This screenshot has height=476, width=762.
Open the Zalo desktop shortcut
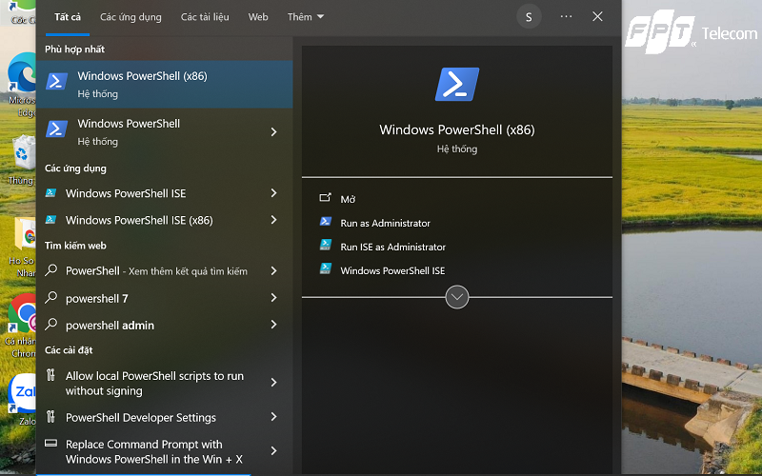click(x=22, y=399)
